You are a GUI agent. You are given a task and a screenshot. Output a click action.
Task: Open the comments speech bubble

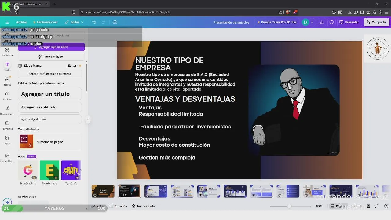tap(331, 22)
